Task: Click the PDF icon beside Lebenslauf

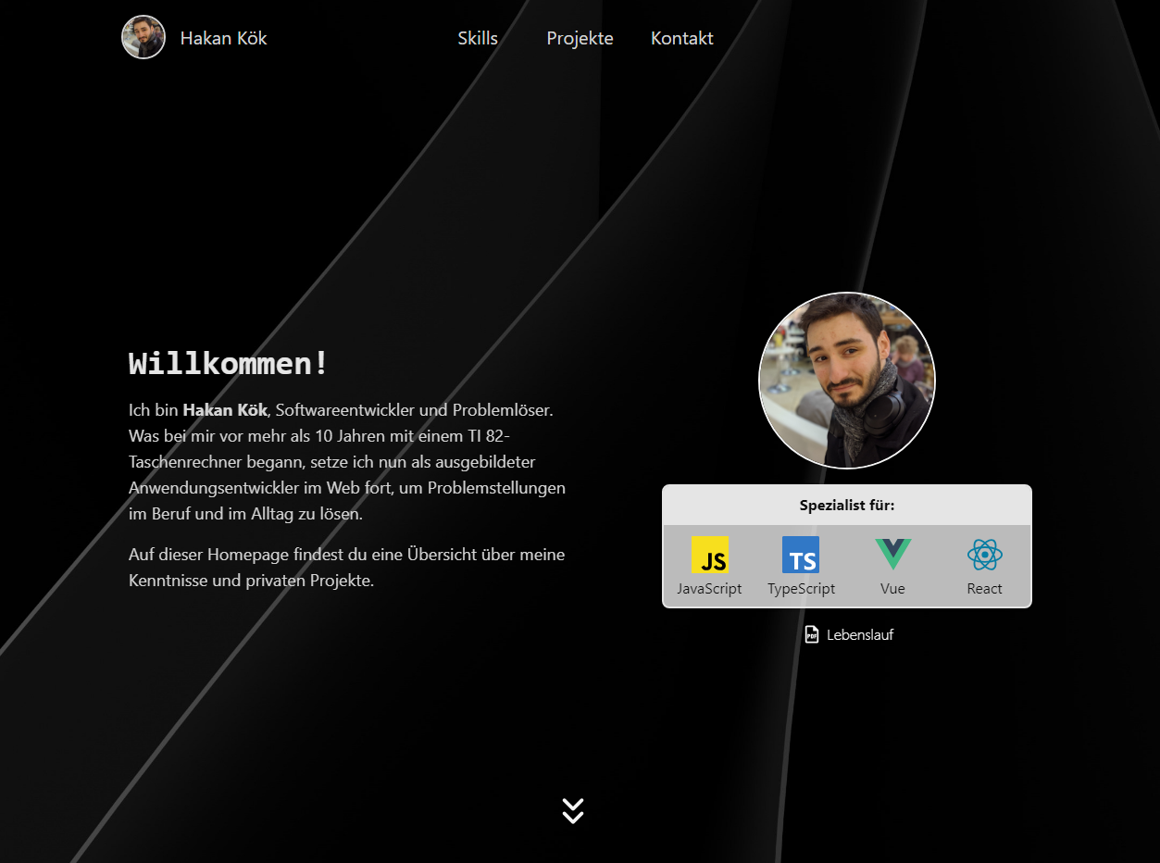Action: click(812, 634)
